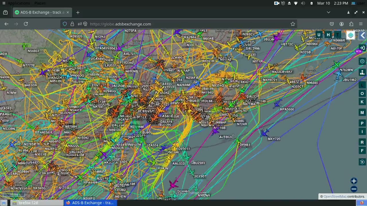Select aircraft AAL532 label
367x206 pixels.
point(178,163)
